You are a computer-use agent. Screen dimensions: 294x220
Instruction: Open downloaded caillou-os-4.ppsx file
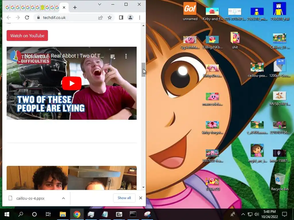pyautogui.click(x=30, y=198)
